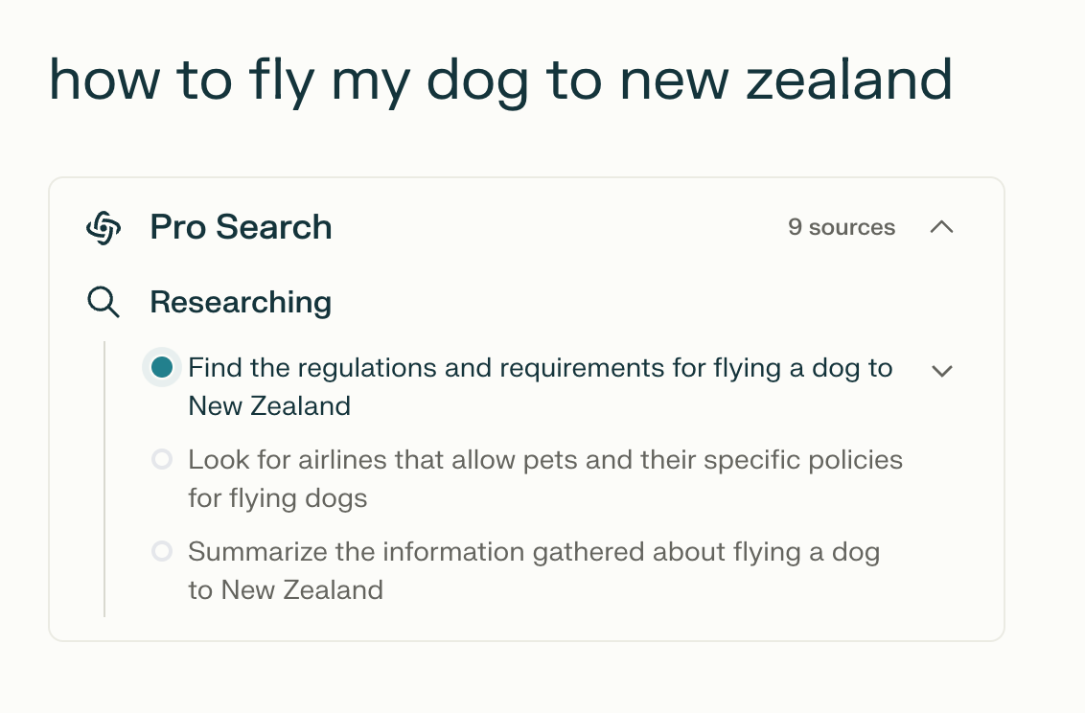Click the text for flying dogs in second step
Image resolution: width=1085 pixels, height=713 pixels.
(x=277, y=498)
